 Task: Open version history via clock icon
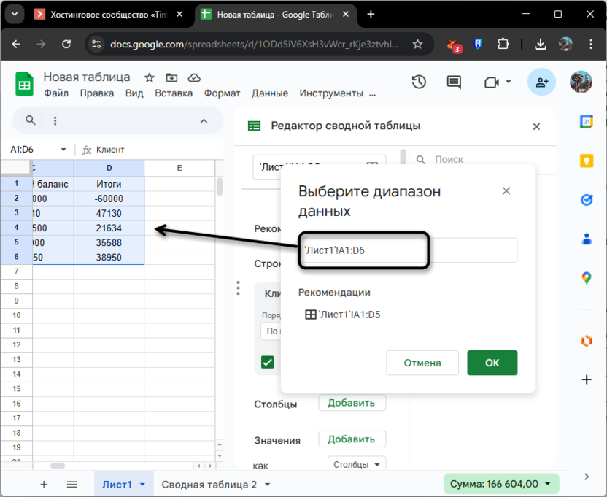click(x=419, y=82)
